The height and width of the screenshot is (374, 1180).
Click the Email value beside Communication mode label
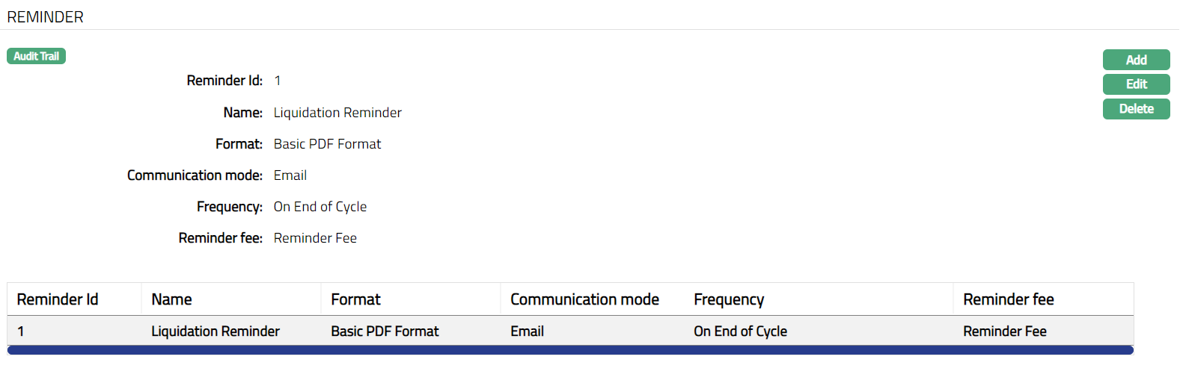coord(290,175)
